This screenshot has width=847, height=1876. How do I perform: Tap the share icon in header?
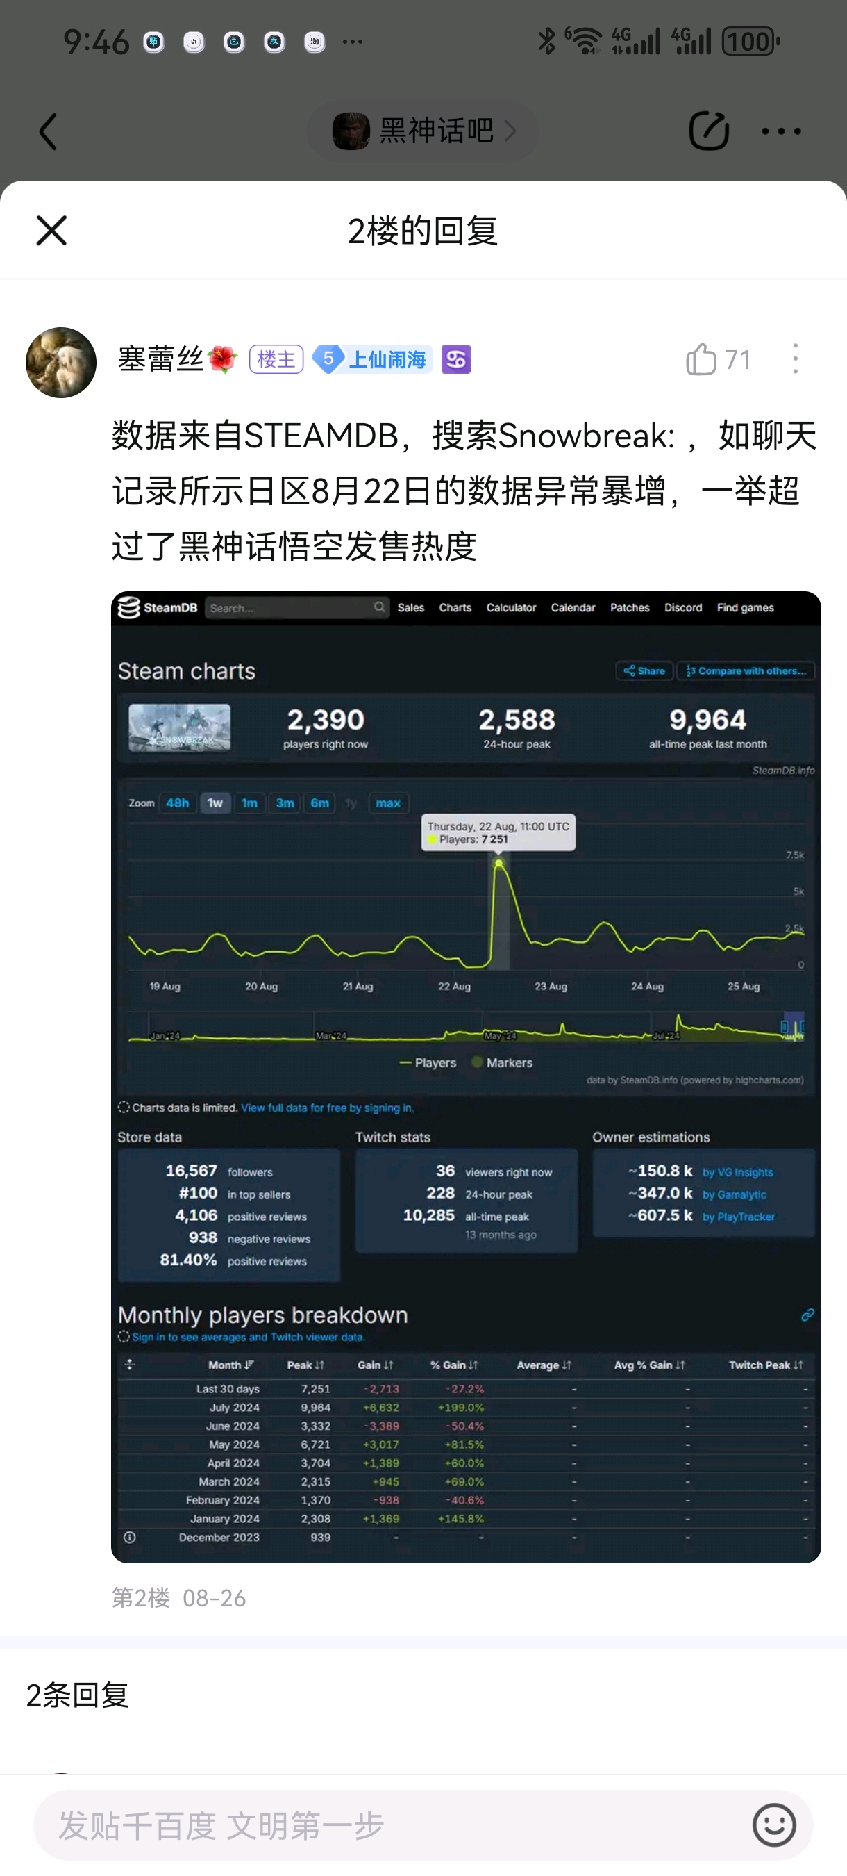point(708,131)
